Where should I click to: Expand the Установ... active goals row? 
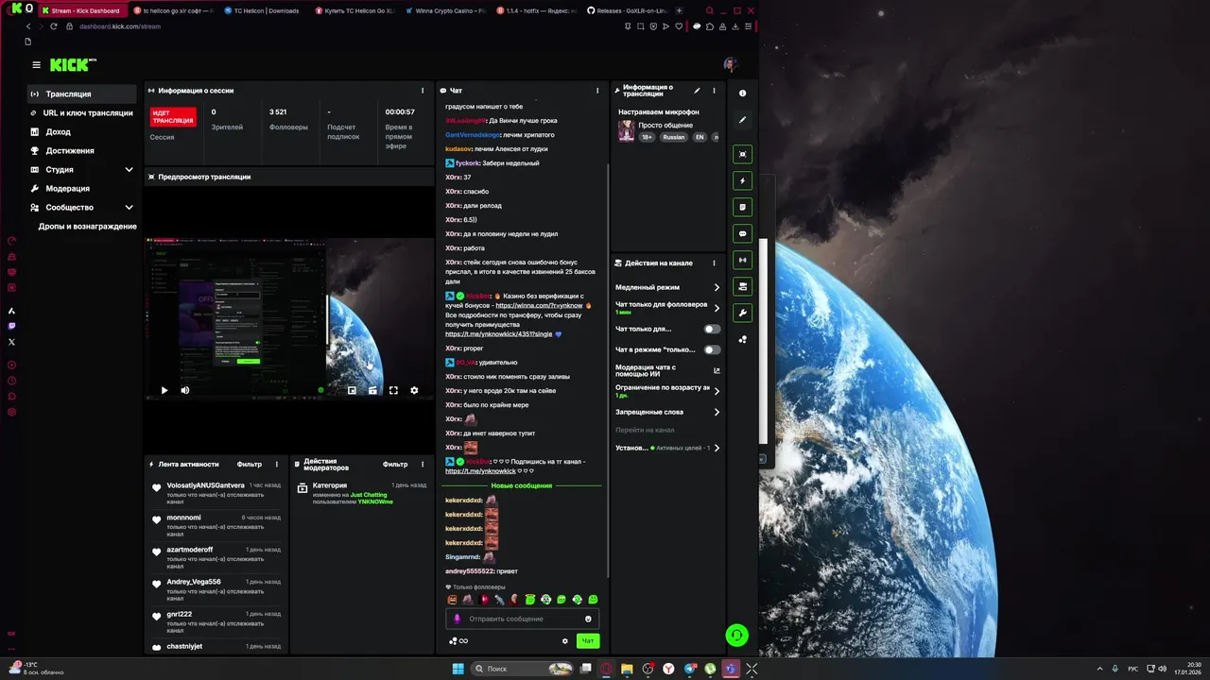point(667,448)
